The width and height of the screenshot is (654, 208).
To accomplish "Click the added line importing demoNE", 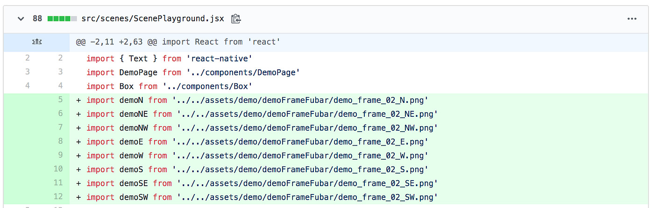I will 360,114.
